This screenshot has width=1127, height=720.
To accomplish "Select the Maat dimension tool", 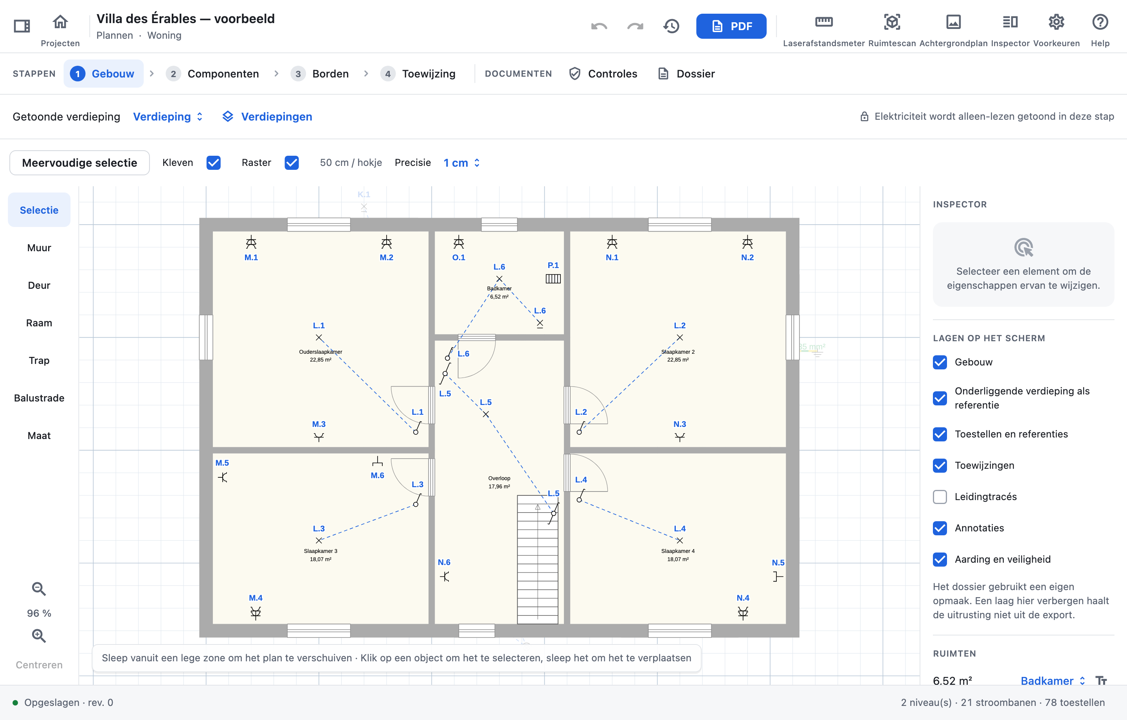I will point(39,436).
